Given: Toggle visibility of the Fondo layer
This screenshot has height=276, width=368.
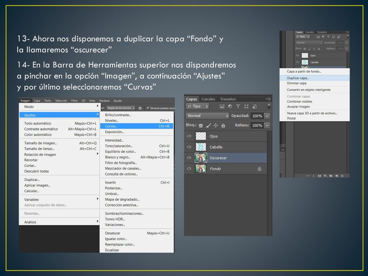Looking at the screenshot, I should 189,168.
